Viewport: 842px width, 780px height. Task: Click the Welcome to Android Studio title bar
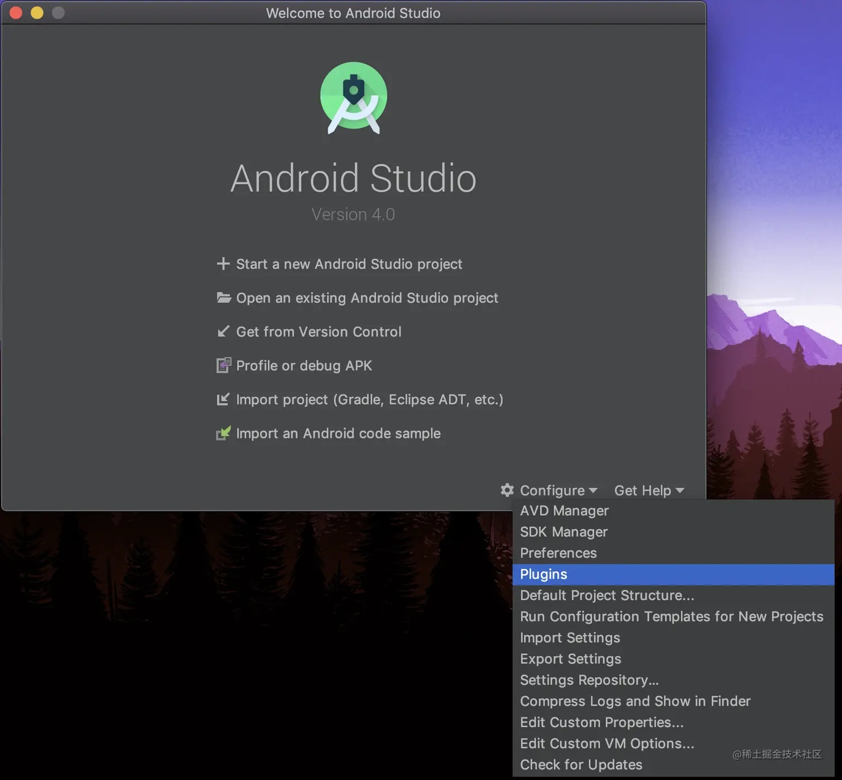click(x=353, y=13)
